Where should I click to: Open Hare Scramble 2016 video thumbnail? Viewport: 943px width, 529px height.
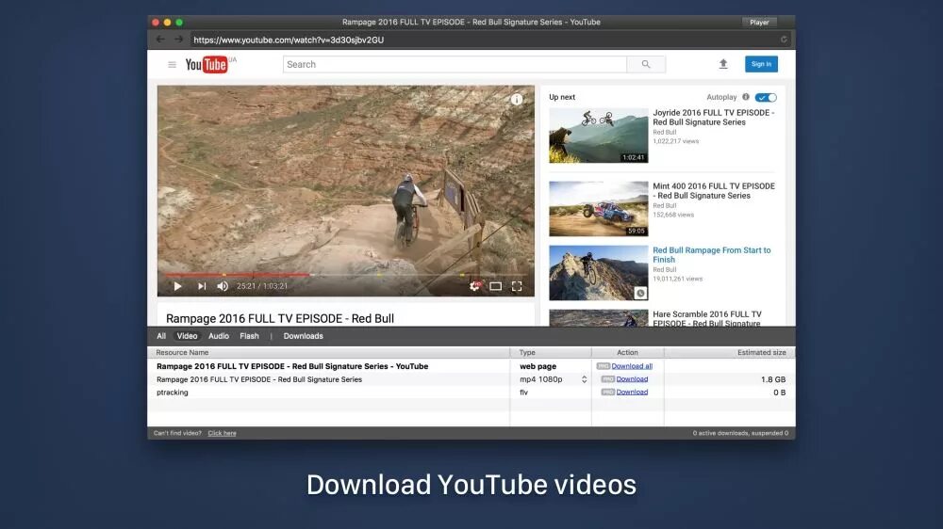click(599, 318)
